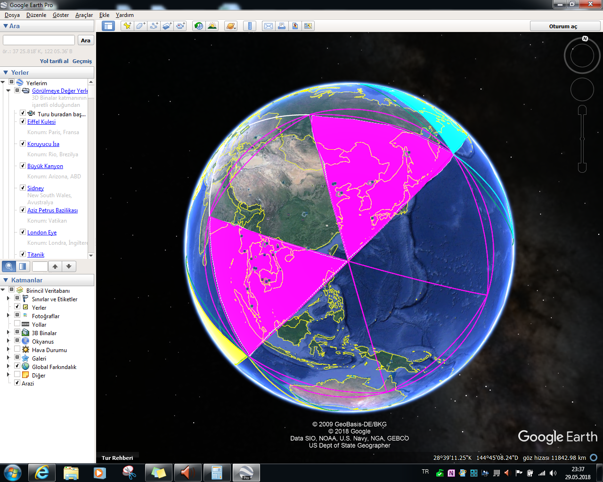Open the Dosya menu
The height and width of the screenshot is (482, 603).
[x=12, y=15]
